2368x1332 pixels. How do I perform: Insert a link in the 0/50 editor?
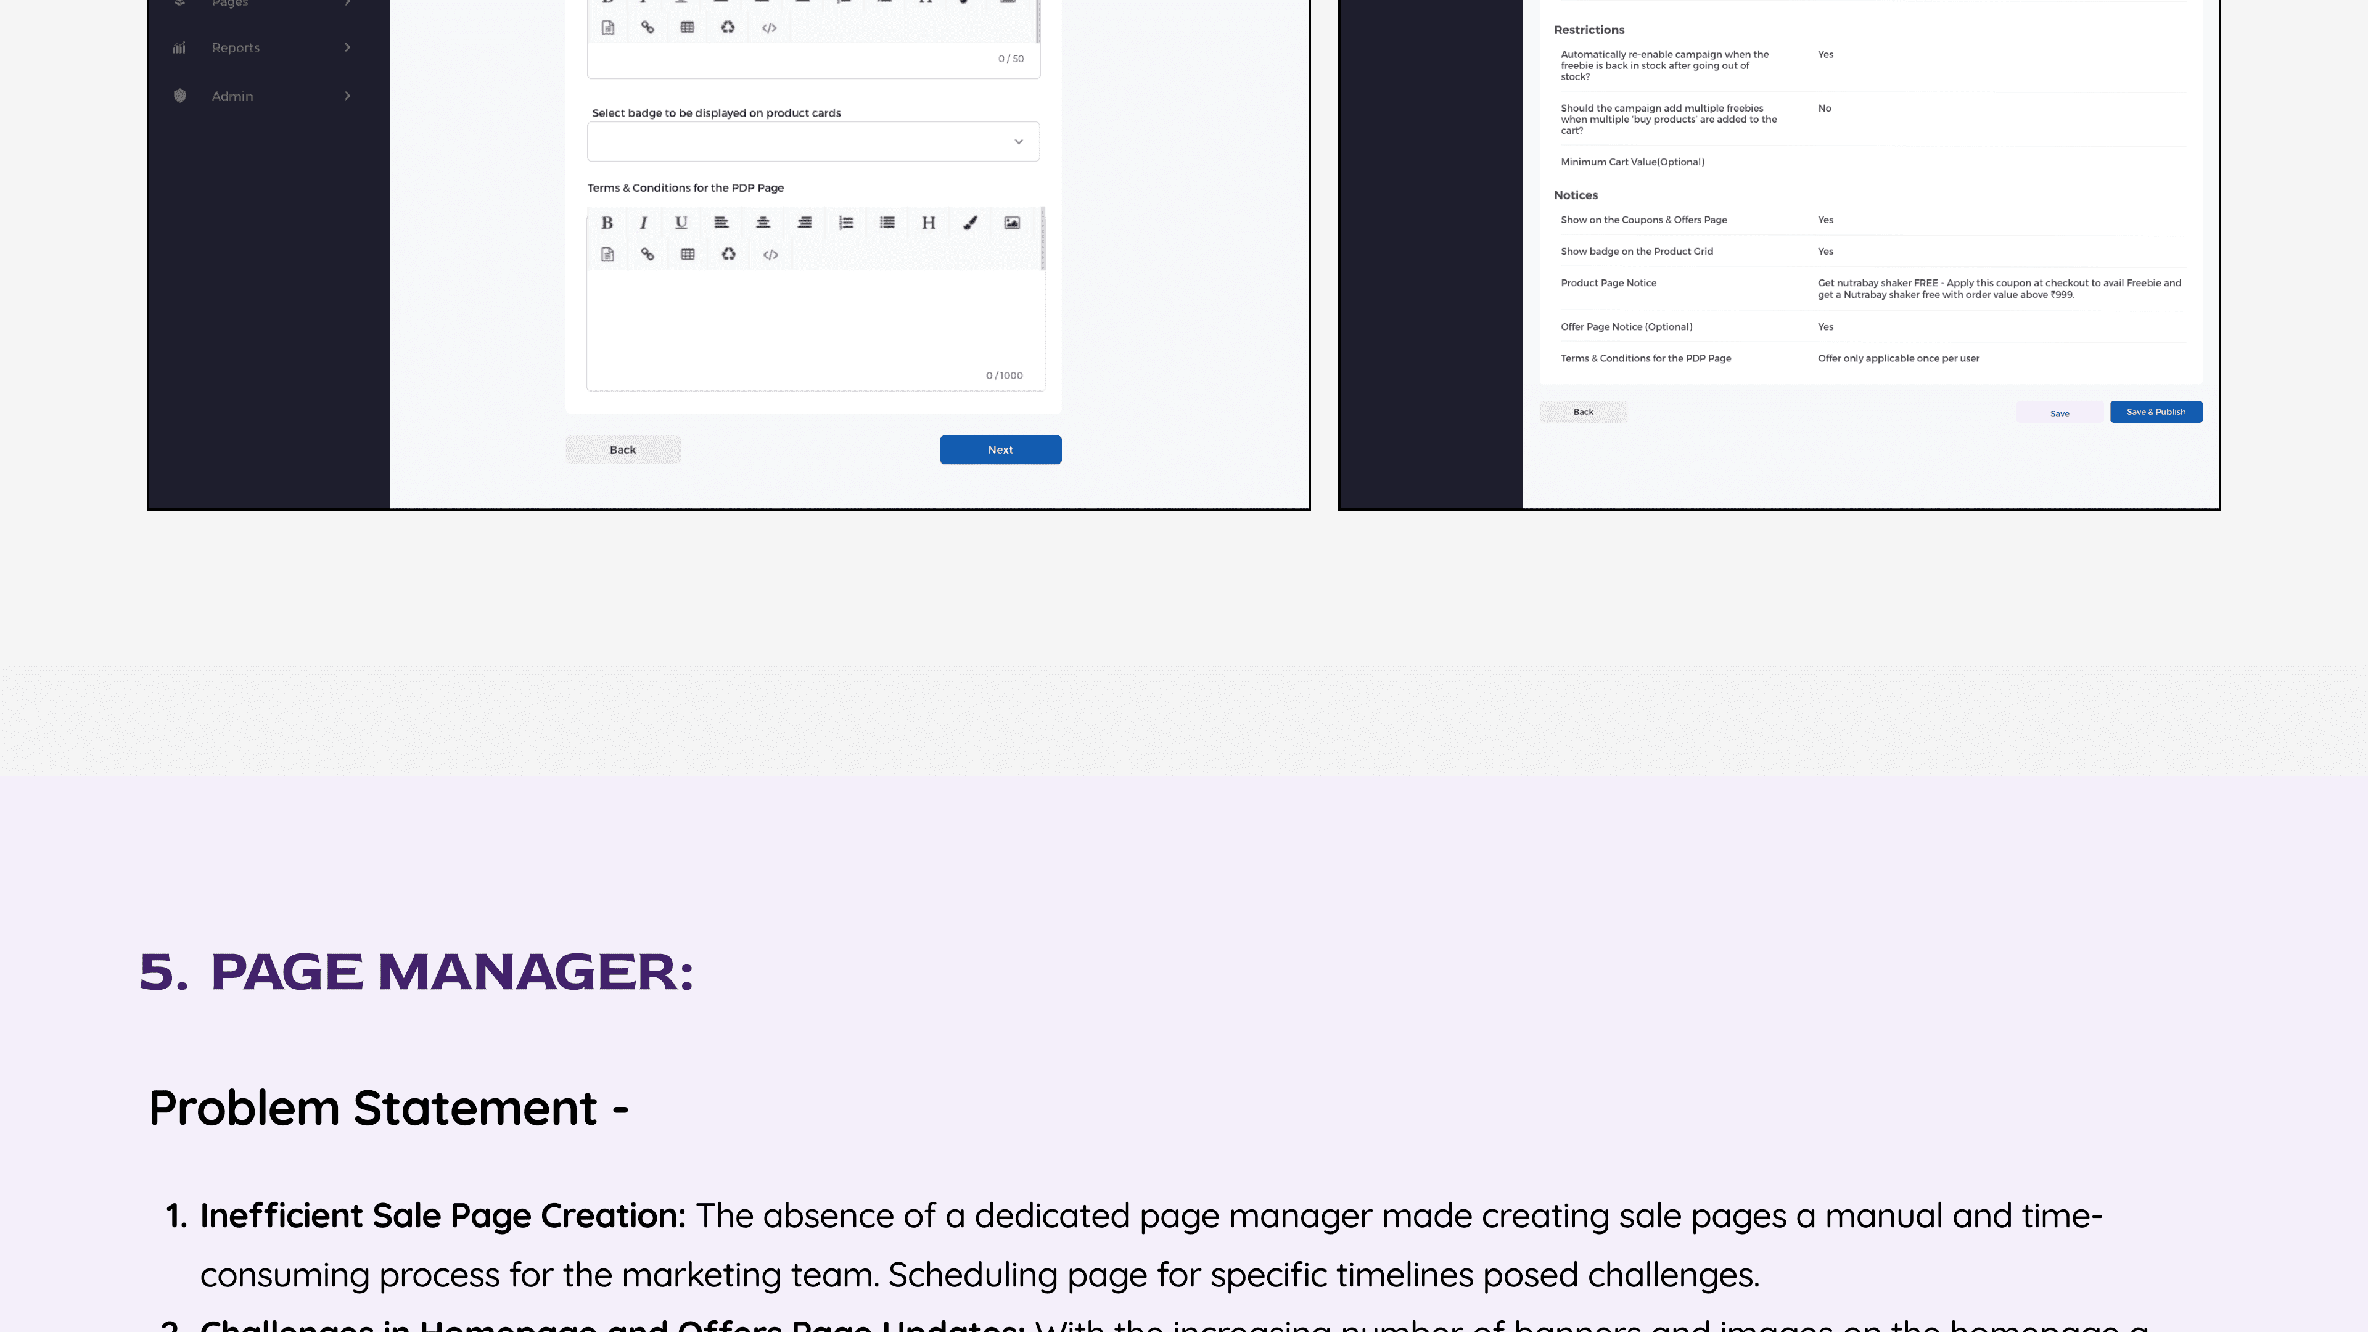tap(648, 28)
